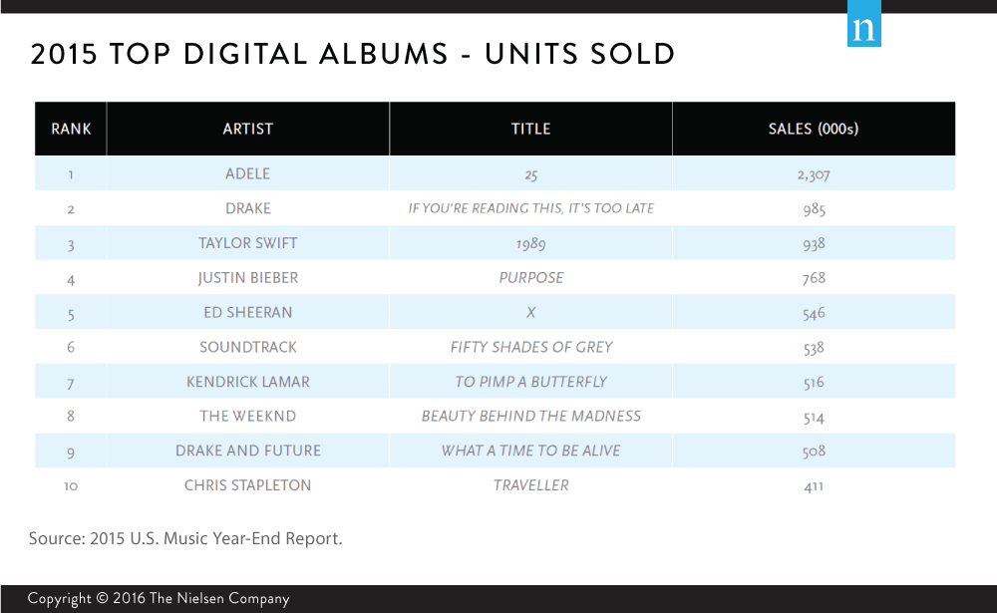Select the TITLE column header
997x613 pixels.
pyautogui.click(x=531, y=129)
